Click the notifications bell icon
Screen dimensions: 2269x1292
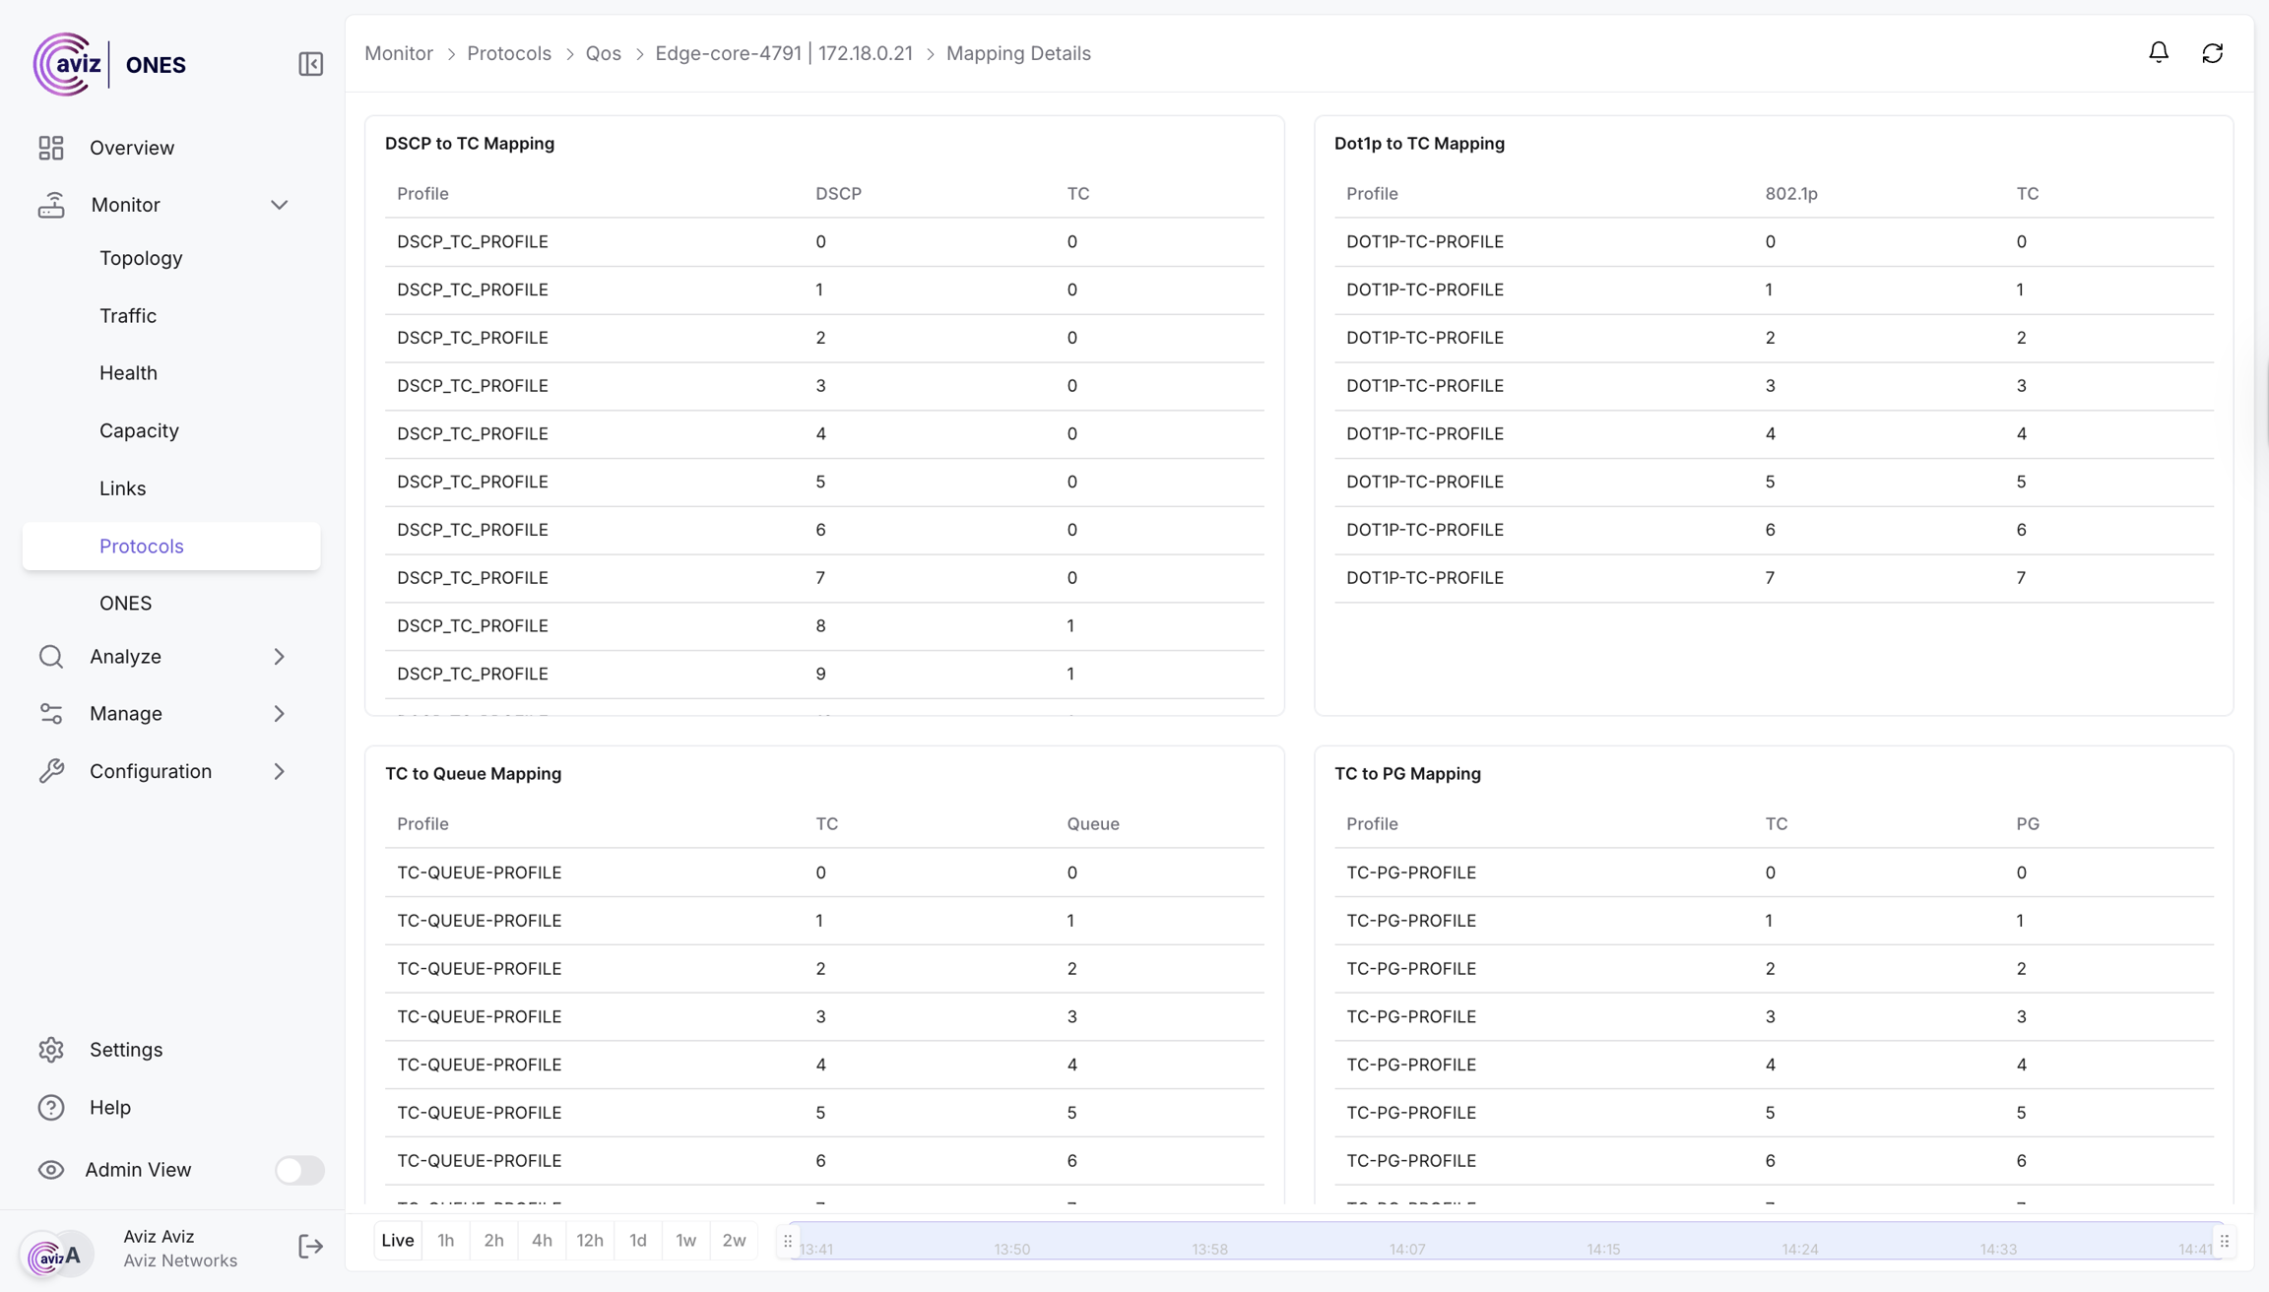coord(2158,52)
